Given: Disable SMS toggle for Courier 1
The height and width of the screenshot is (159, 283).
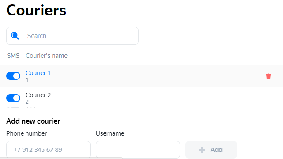Looking at the screenshot, I should click(x=13, y=76).
